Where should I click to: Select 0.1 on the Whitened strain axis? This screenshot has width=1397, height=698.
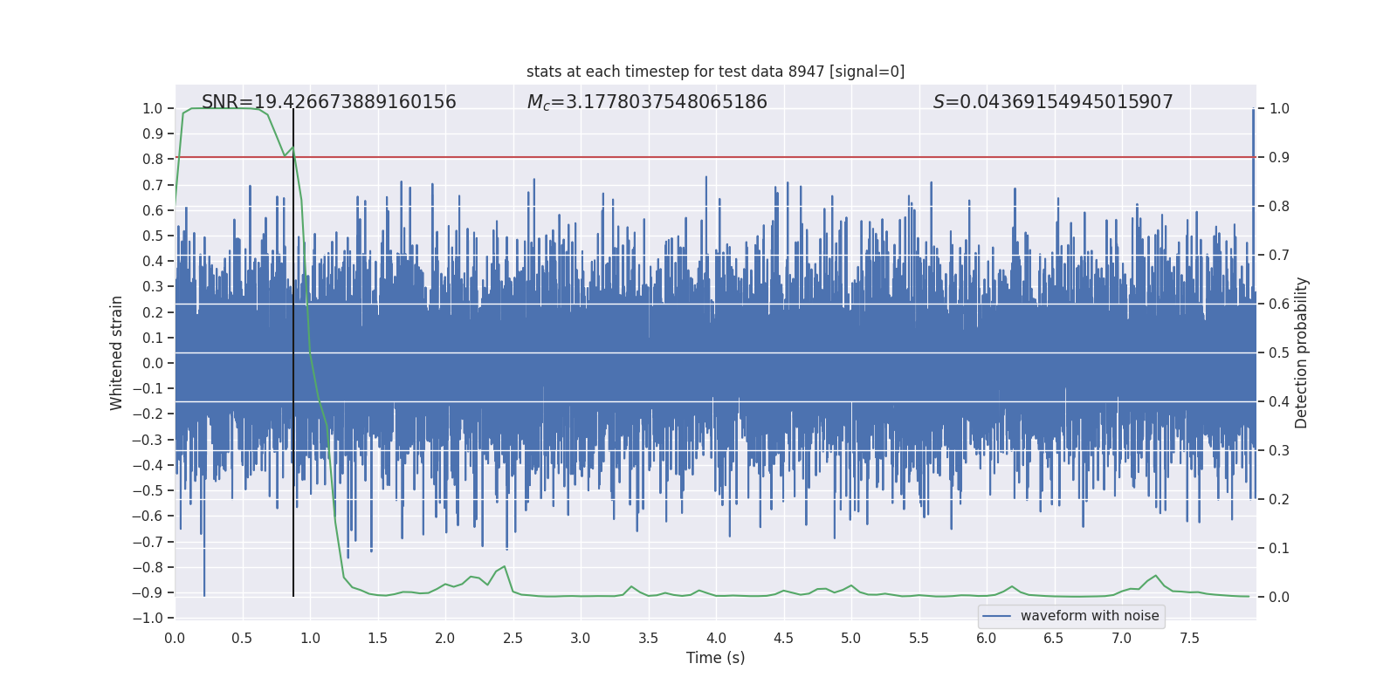click(153, 338)
